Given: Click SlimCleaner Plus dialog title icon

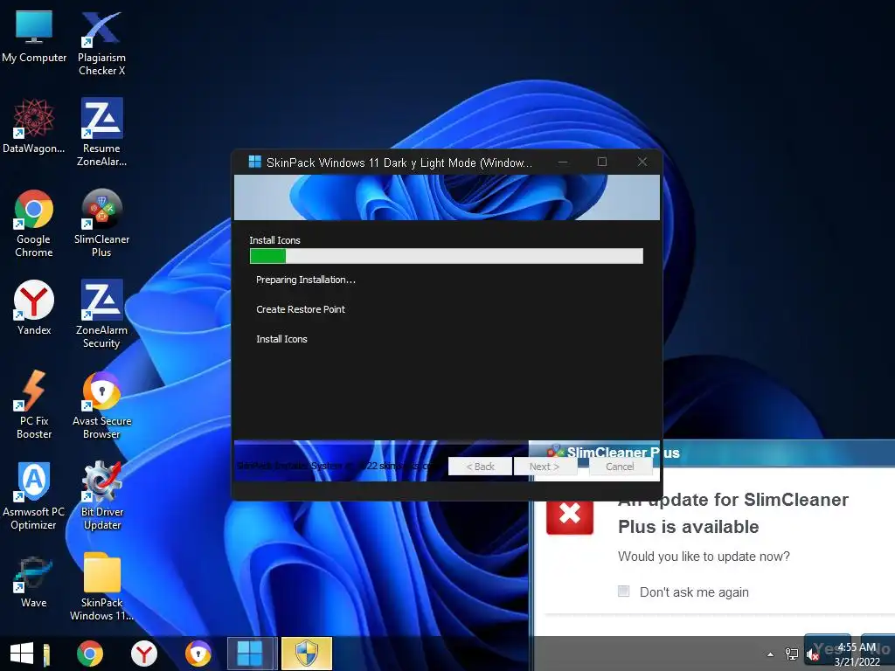Looking at the screenshot, I should click(x=555, y=452).
